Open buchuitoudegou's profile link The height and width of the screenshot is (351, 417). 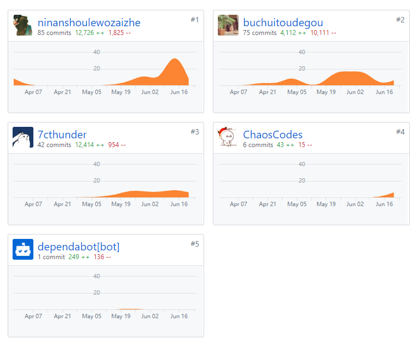point(283,22)
